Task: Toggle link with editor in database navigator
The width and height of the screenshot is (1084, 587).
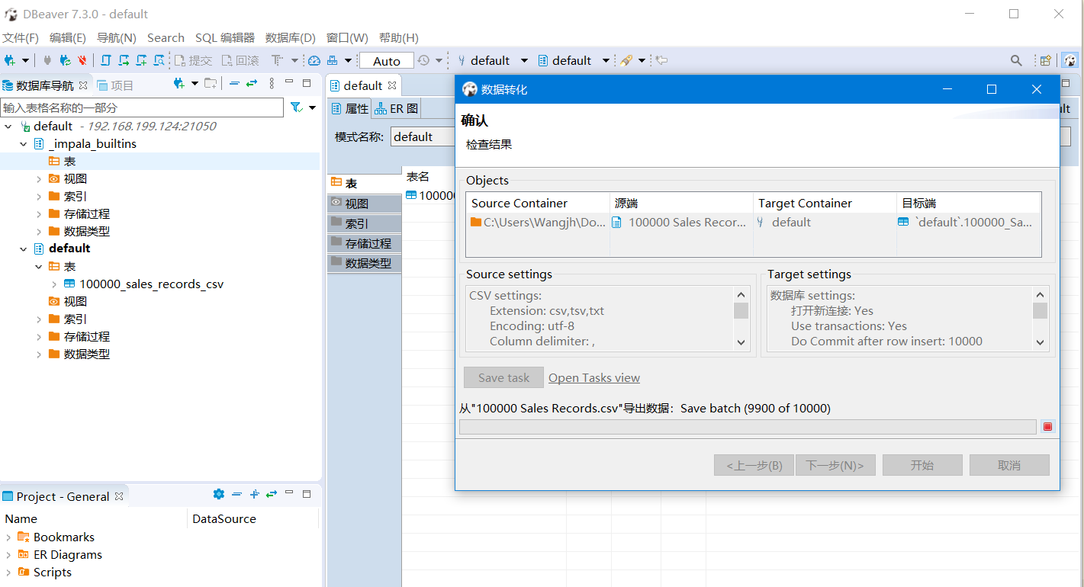Action: point(252,84)
